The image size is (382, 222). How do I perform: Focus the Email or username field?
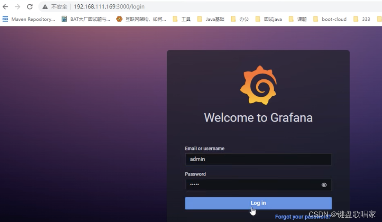click(x=258, y=159)
